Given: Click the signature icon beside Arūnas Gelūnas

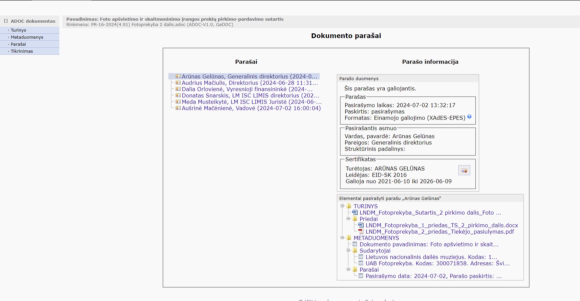Looking at the screenshot, I should (x=178, y=76).
